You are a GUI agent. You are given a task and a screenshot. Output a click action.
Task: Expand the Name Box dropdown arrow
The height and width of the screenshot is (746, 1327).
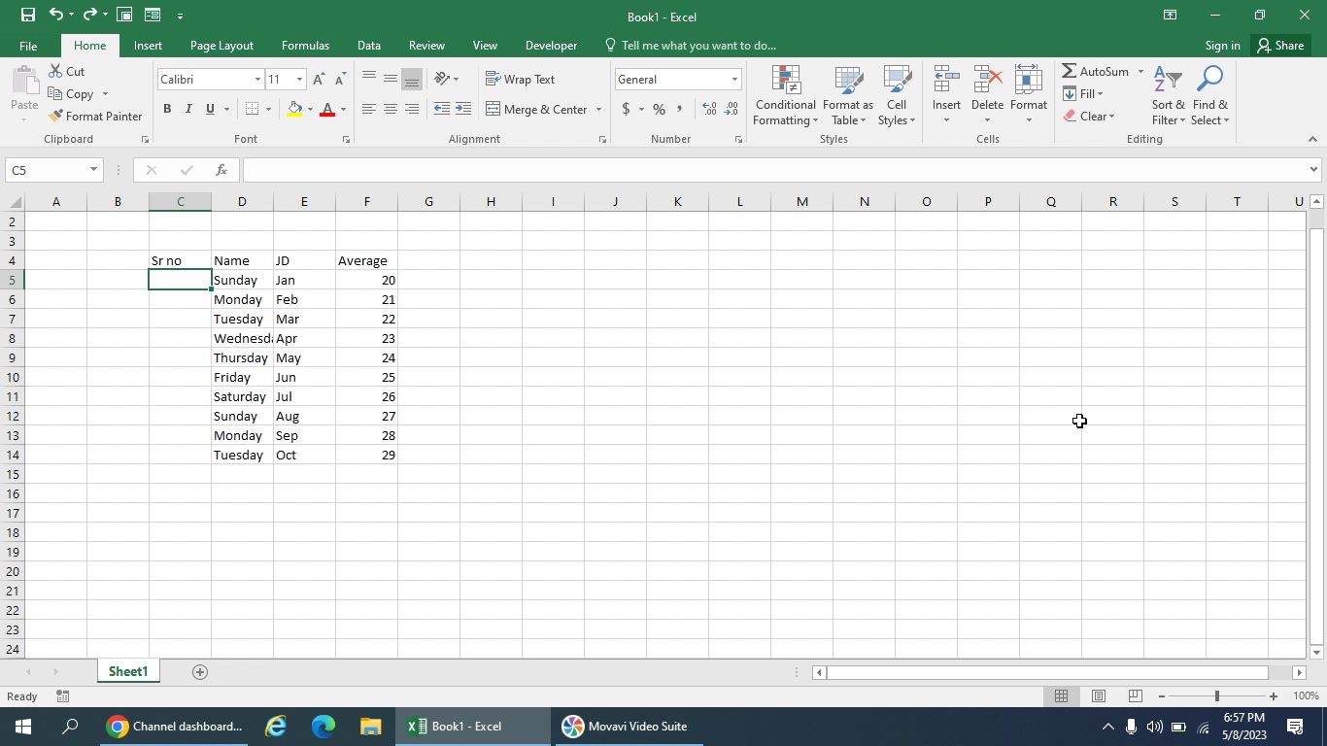93,170
